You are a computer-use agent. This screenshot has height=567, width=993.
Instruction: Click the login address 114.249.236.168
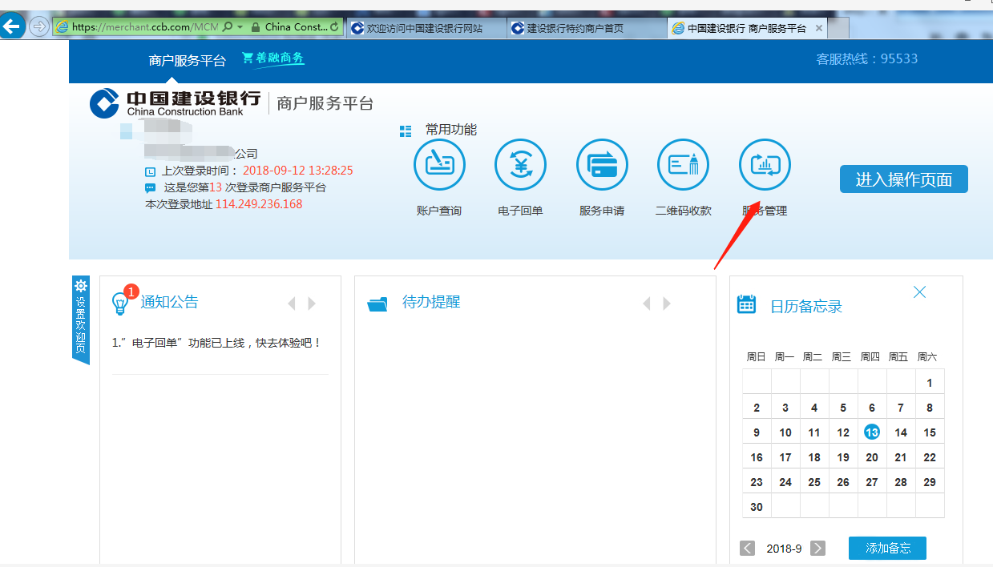click(x=259, y=204)
